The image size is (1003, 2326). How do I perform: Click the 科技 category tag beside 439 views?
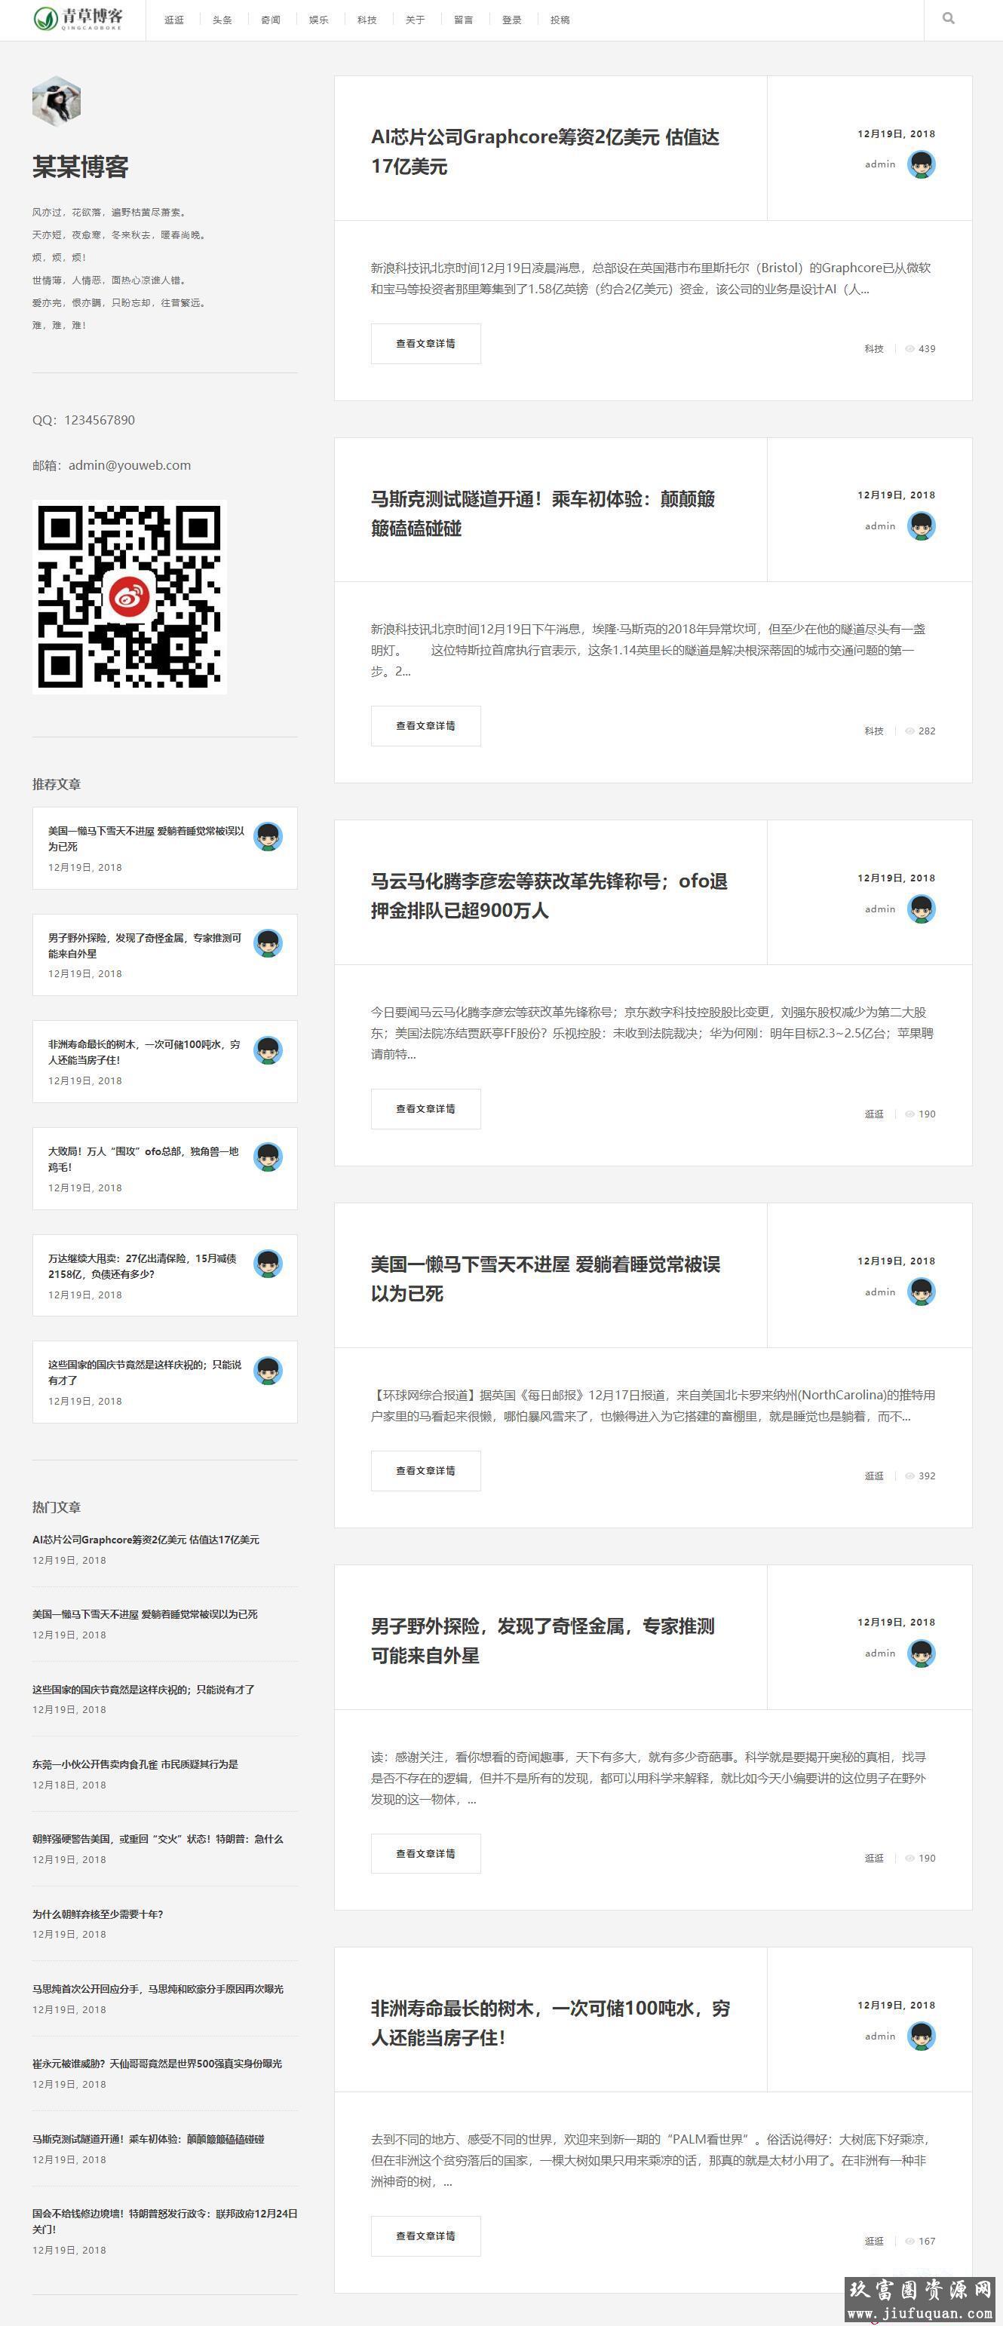pos(874,348)
